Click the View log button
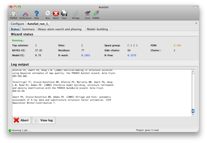 coord(43,120)
